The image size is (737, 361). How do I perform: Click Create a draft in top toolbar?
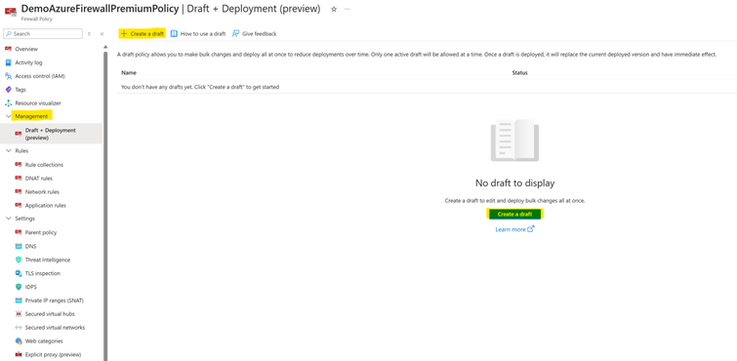click(142, 34)
